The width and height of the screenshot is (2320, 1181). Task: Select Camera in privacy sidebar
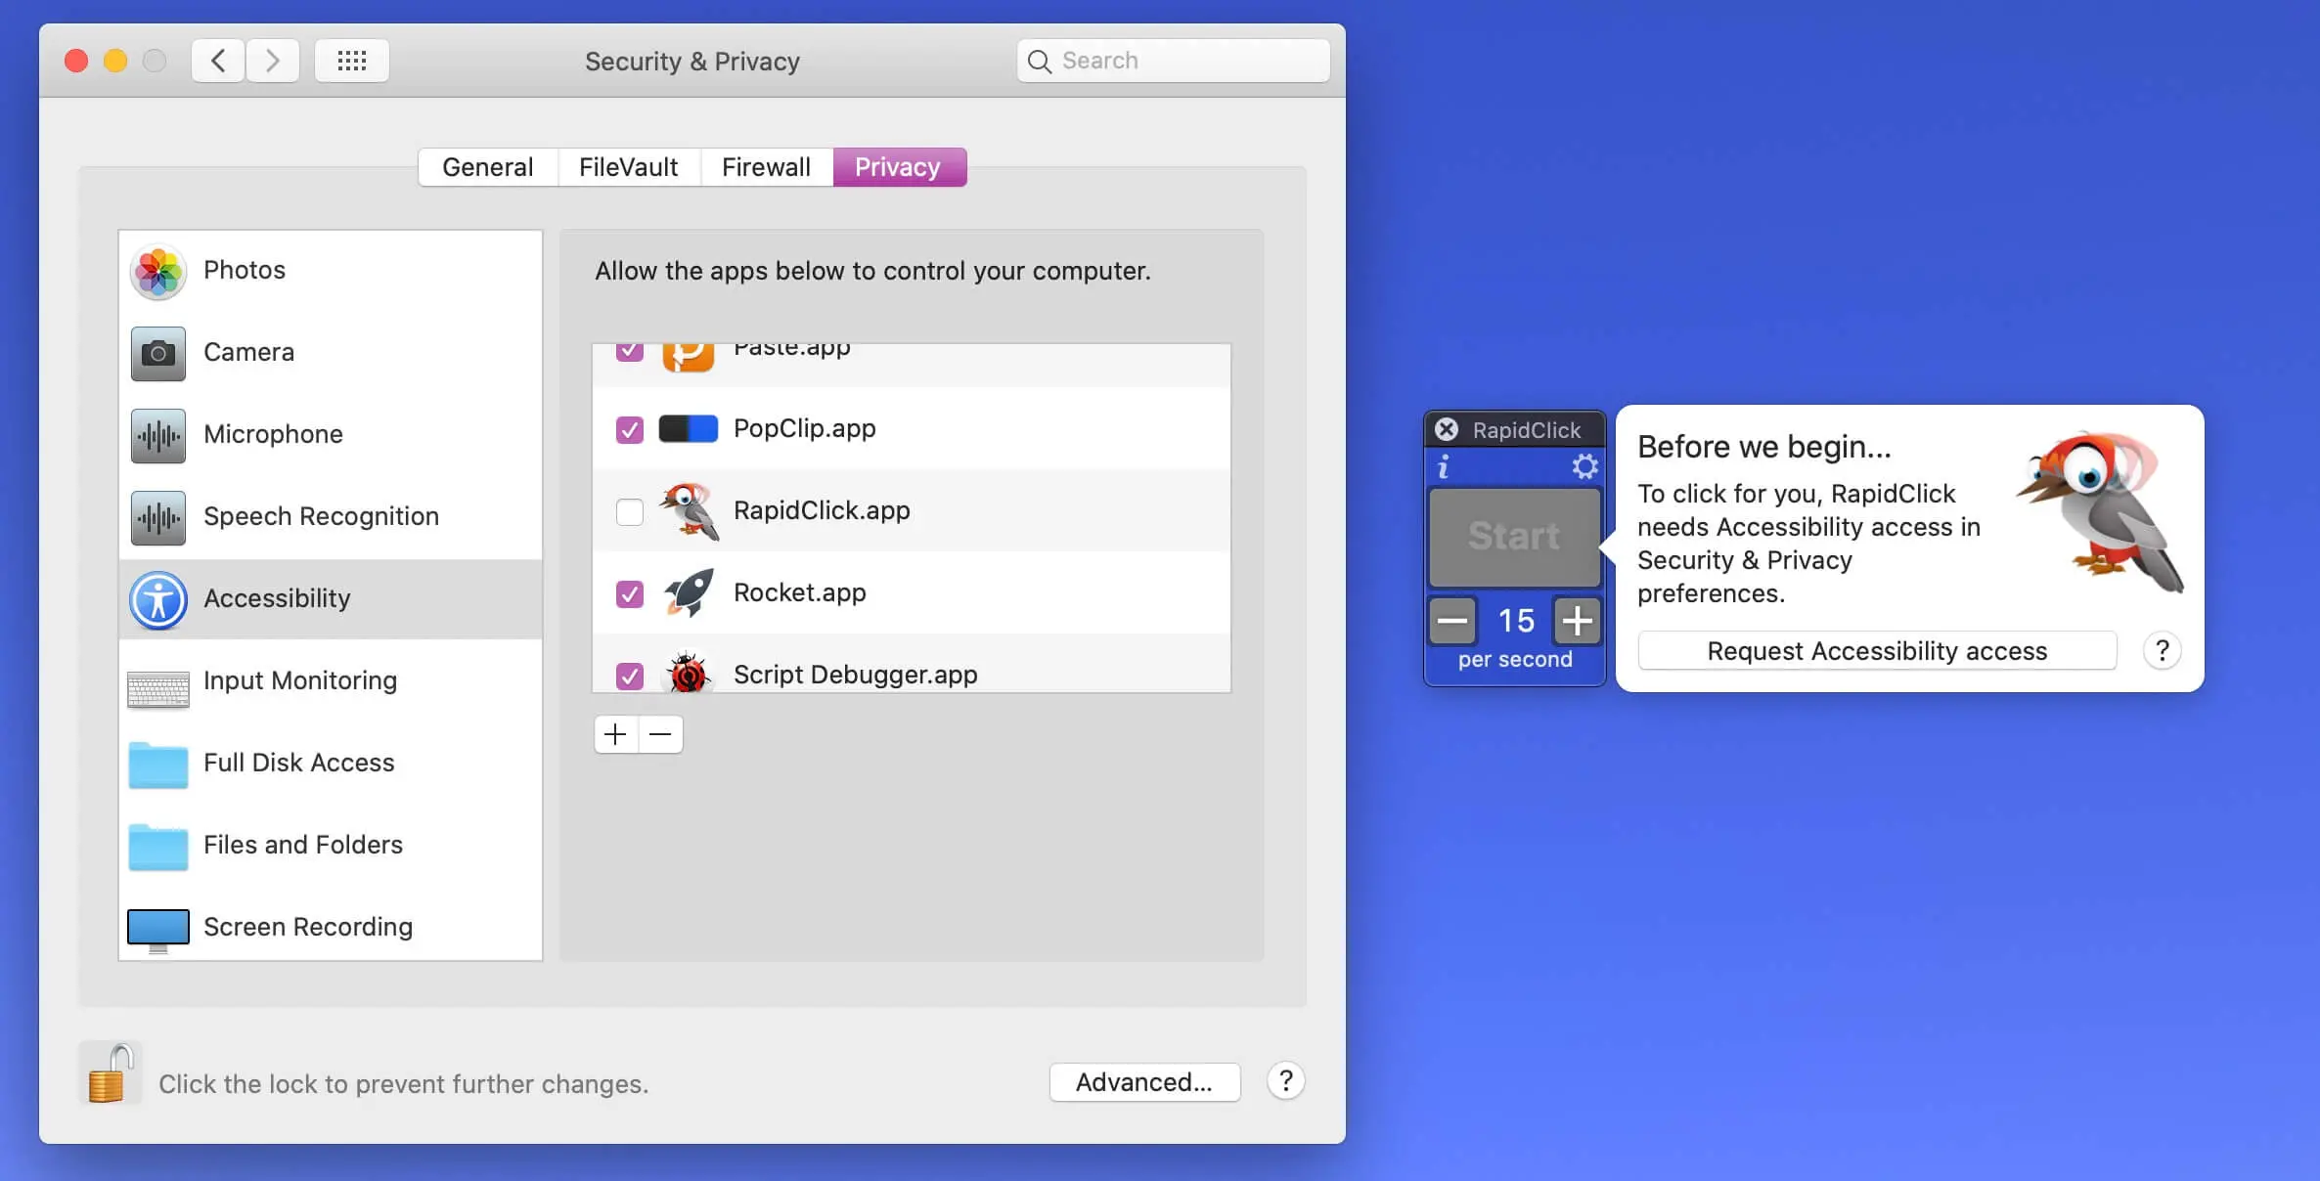coord(248,352)
